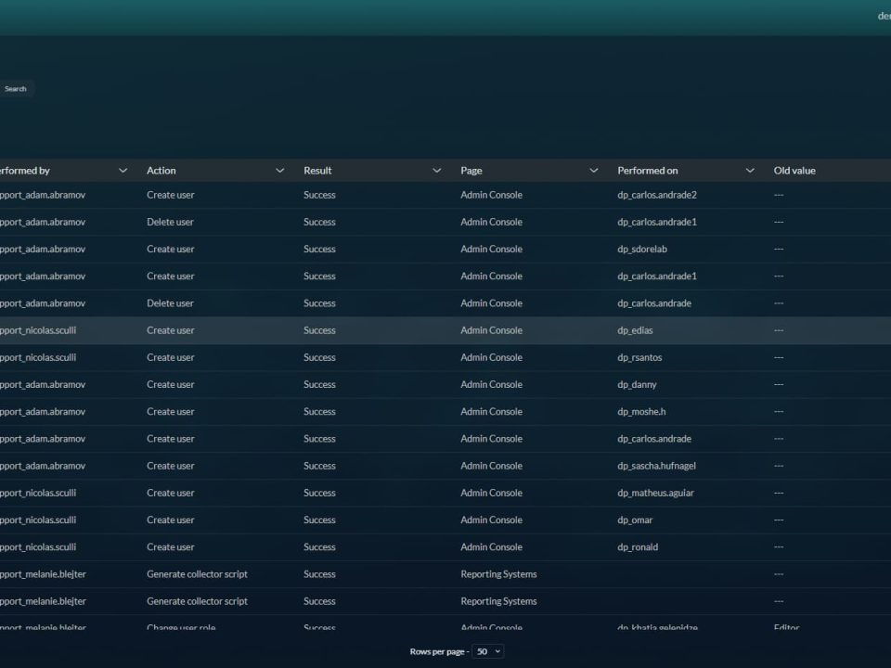The image size is (891, 668).
Task: Click the dp_carlos.andrade2 cell
Action: [x=656, y=195]
